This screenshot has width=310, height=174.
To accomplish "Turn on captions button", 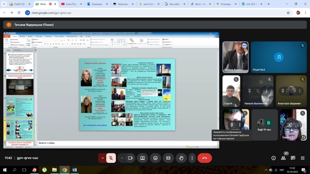I will click(168, 158).
